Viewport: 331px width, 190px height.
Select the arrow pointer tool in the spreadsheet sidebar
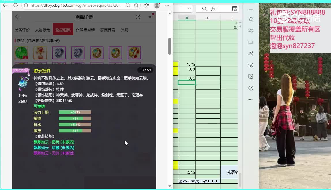point(251,19)
